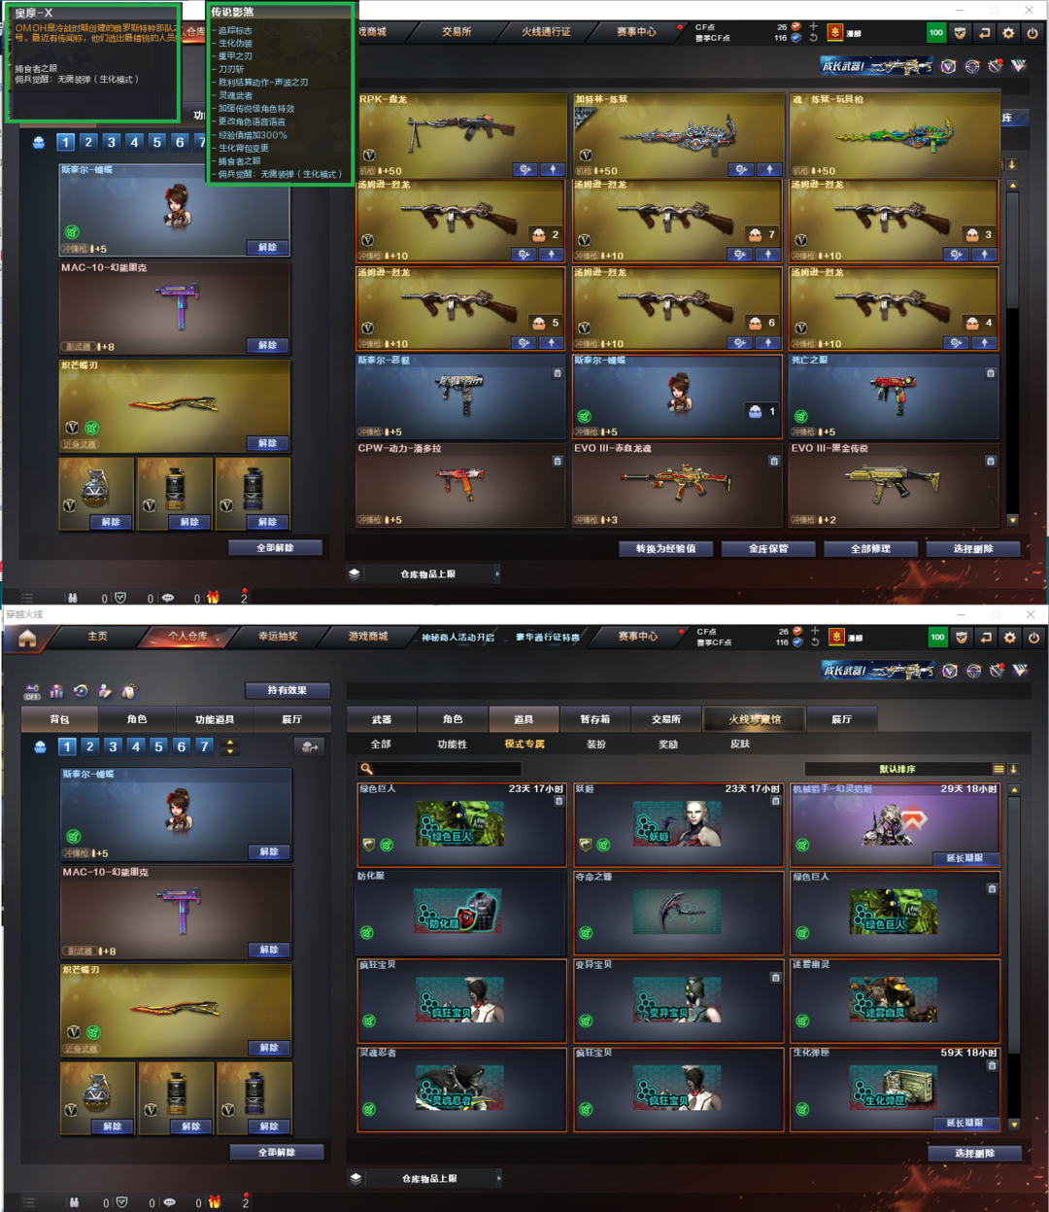
Task: Select the 皮肤 sub-tab
Action: [740, 744]
